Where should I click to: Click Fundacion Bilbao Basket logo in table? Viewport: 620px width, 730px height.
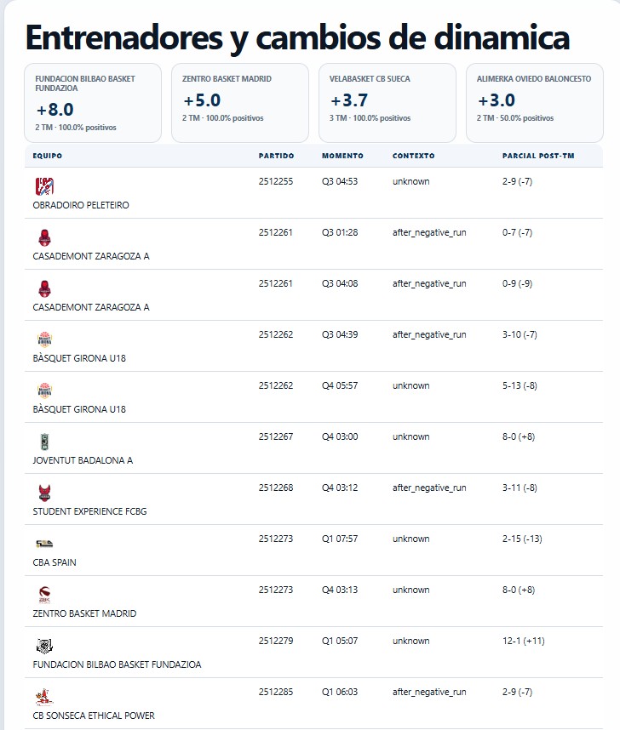pos(45,646)
